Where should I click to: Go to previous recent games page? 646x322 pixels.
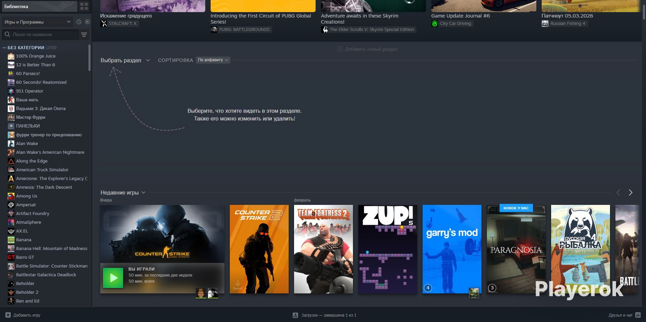[618, 192]
